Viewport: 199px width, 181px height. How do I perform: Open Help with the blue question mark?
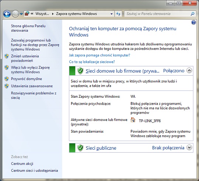coord(193,22)
